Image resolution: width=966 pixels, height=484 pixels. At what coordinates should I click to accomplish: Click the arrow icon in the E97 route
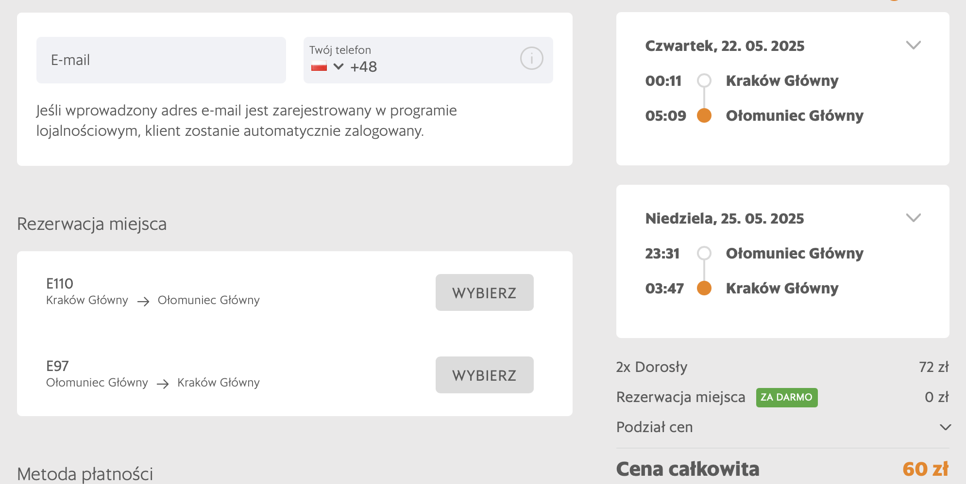coord(163,384)
